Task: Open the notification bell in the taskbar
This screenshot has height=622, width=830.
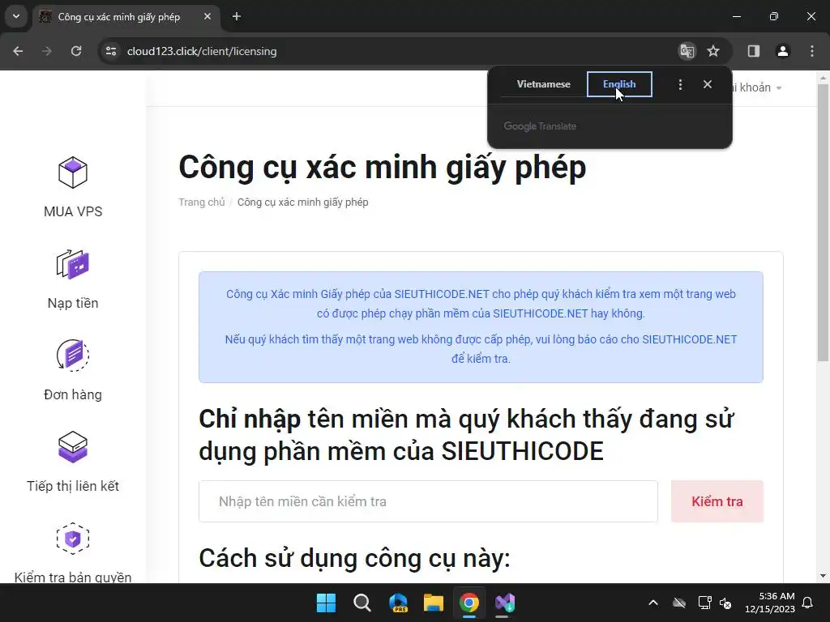Action: 808,603
